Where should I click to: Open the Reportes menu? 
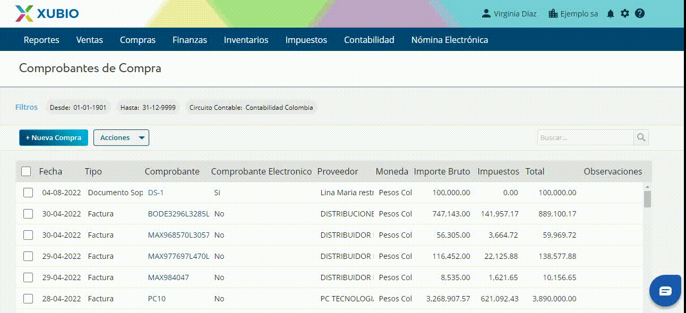pyautogui.click(x=41, y=40)
